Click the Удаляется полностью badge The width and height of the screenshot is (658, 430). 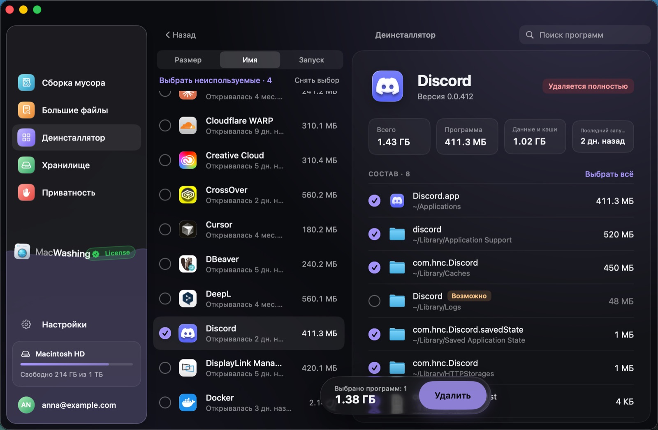[588, 86]
